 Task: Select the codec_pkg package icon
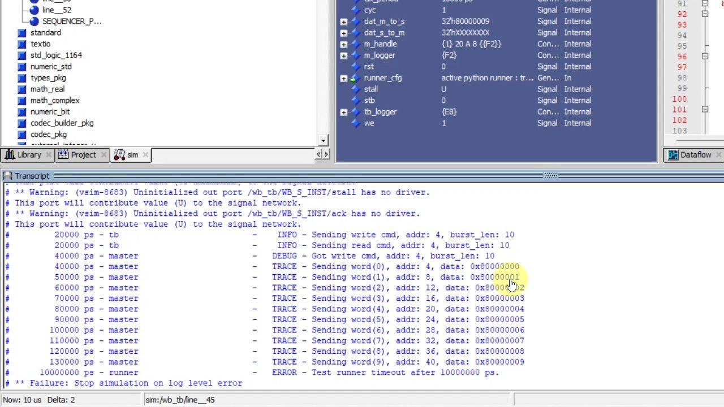pos(22,135)
